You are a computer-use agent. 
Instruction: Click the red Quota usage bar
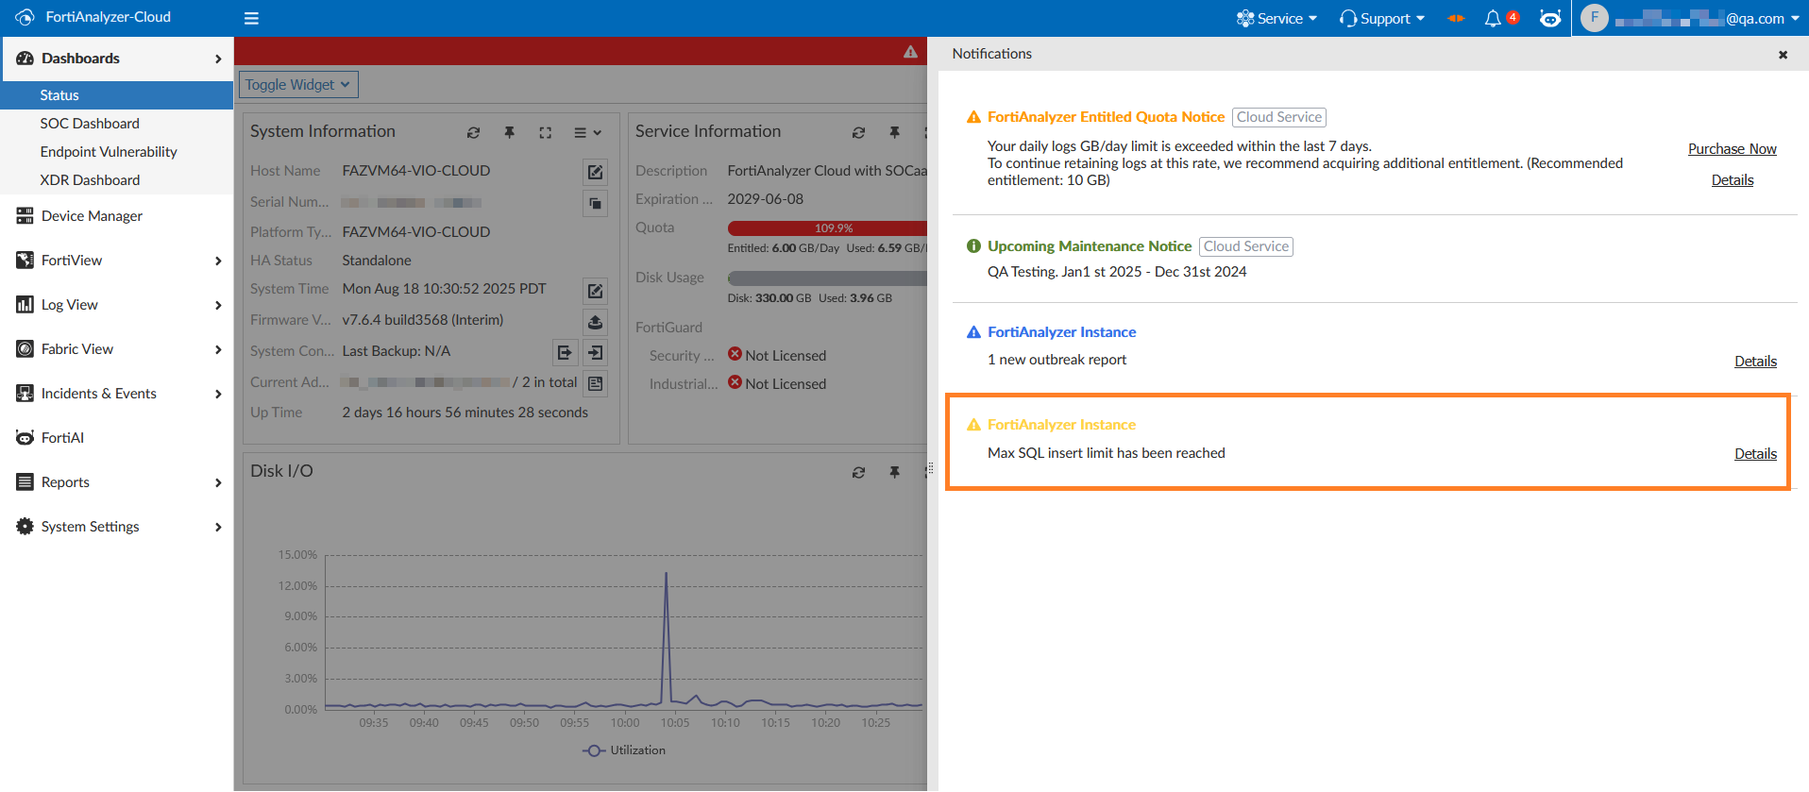click(826, 228)
